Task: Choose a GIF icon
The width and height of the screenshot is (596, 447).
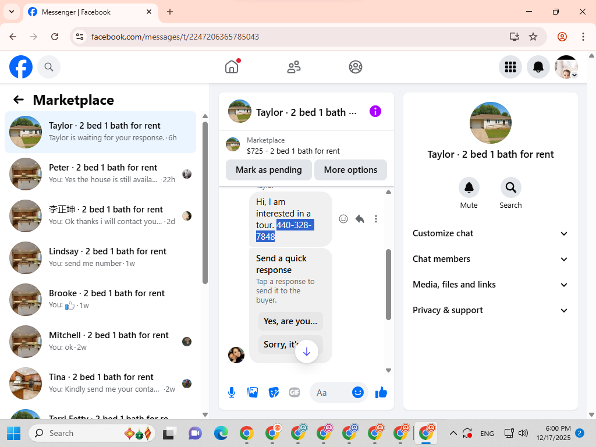Action: coord(295,392)
